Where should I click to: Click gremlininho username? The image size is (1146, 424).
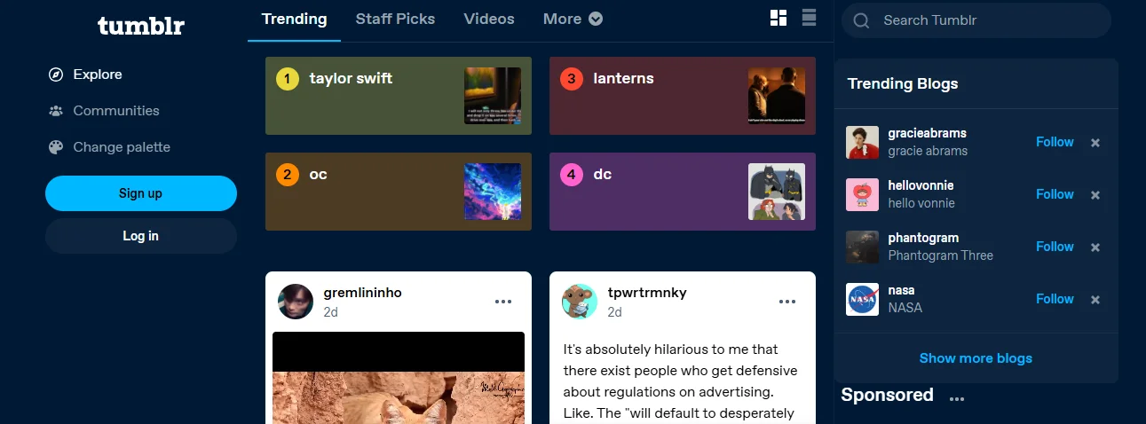[x=362, y=293]
